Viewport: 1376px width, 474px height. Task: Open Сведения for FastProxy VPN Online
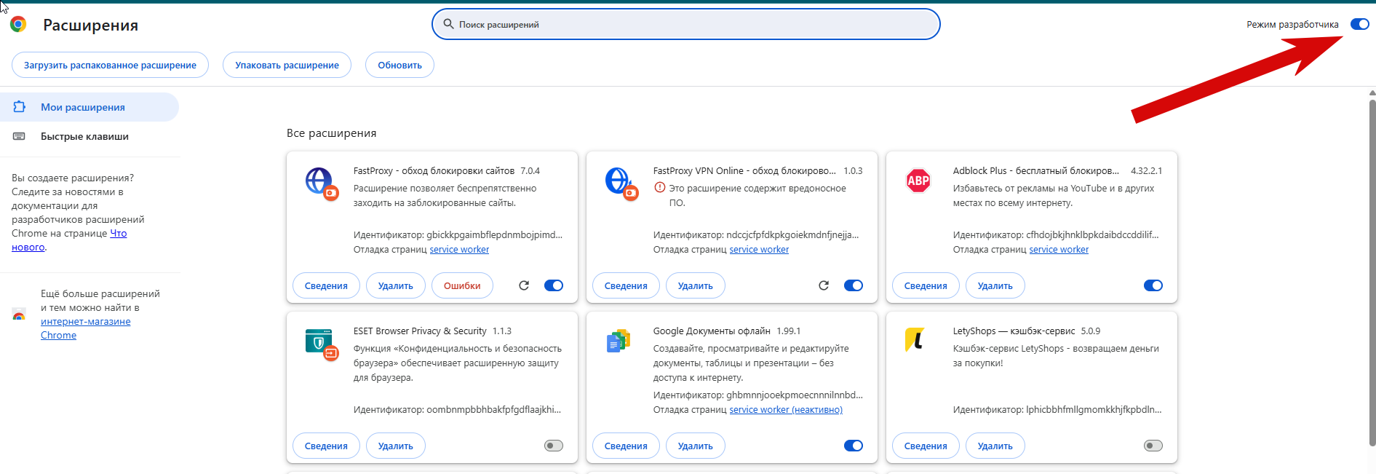point(626,285)
